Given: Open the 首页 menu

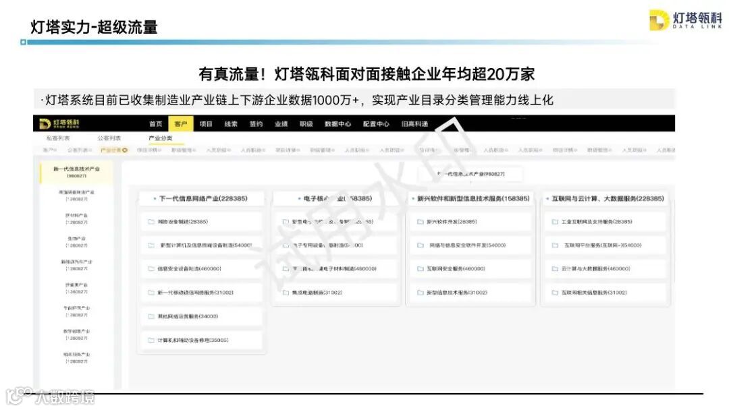Looking at the screenshot, I should pyautogui.click(x=156, y=124).
